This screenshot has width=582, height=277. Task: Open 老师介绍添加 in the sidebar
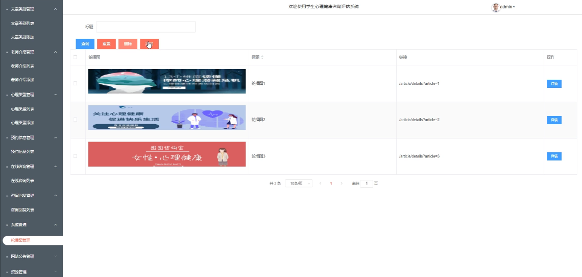point(22,80)
